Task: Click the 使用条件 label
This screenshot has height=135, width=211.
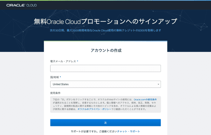Action: tap(55, 93)
